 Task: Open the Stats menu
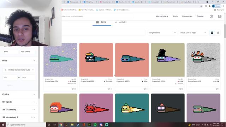[175, 16]
